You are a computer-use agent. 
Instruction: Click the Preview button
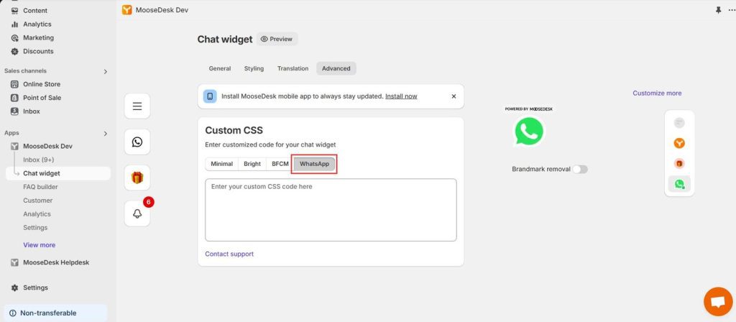tap(277, 39)
